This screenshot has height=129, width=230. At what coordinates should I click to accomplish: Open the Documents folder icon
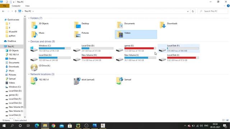point(120,25)
